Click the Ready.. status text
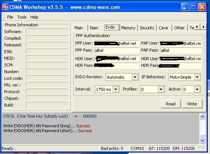Viewport: 210px width, 154px height. (9, 148)
